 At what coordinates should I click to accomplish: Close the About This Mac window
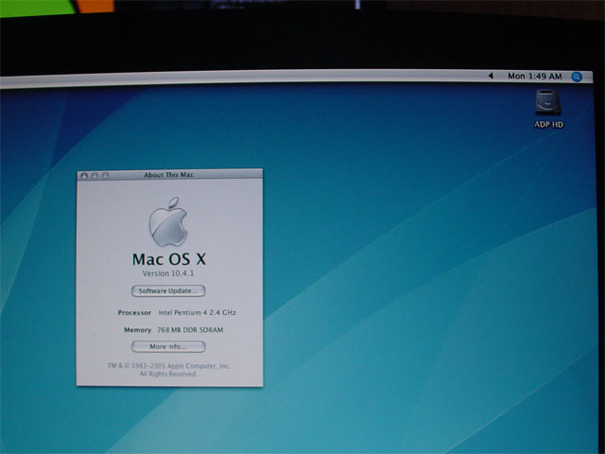(84, 176)
